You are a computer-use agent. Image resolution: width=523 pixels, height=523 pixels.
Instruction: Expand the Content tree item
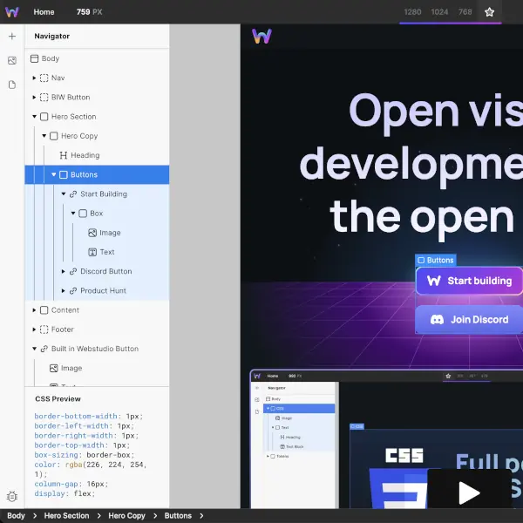tap(34, 310)
